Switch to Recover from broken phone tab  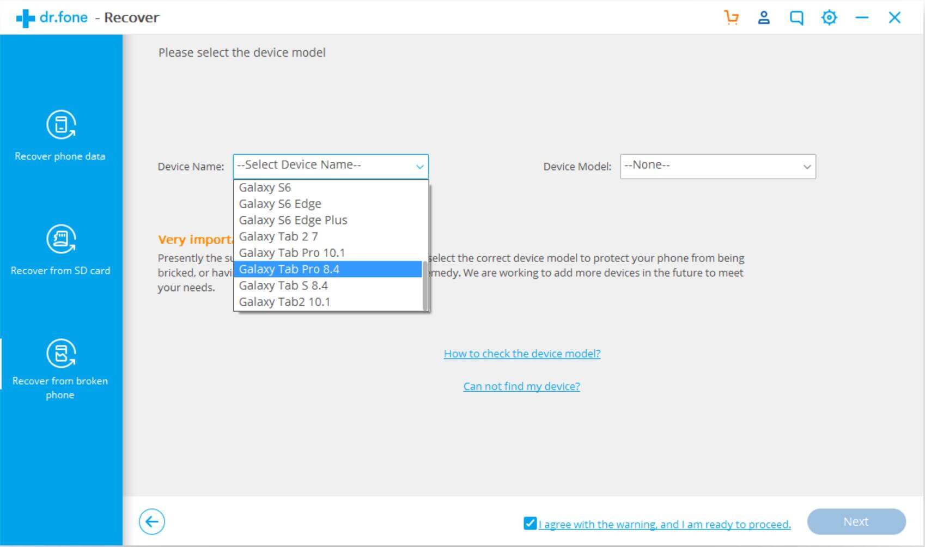click(x=61, y=370)
